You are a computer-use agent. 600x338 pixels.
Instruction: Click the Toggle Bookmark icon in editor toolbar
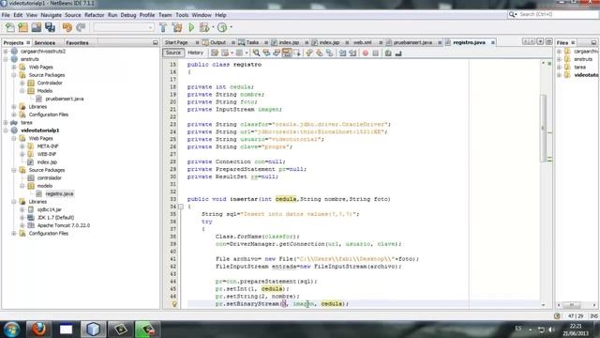pyautogui.click(x=329, y=53)
